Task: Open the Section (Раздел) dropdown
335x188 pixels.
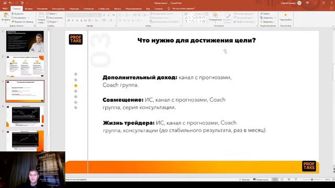Action: 52,22
